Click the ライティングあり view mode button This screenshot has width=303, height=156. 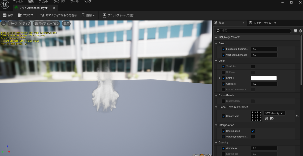[47, 24]
